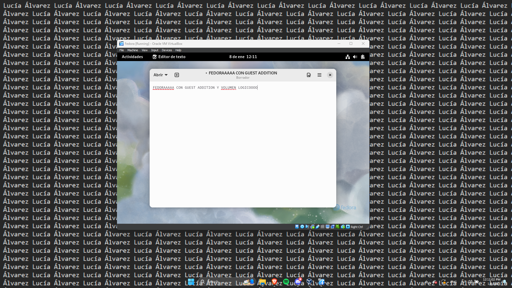Click the GNOME volume speaker icon
Screen dimensions: 512x288
[x=355, y=57]
